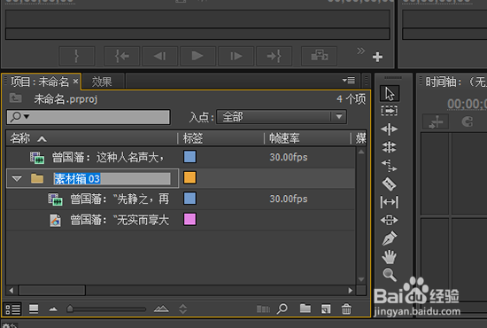Click the zoom in mountain icon
Image resolution: width=487 pixels, height=328 pixels.
pyautogui.click(x=161, y=308)
